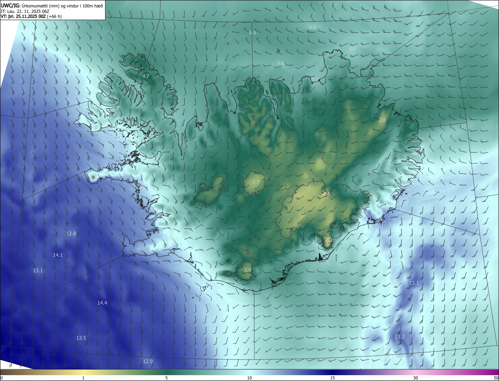Pick the 8.0 label nearest the top edge
Image resolution: width=499 pixels, height=381 pixels.
pyautogui.click(x=313, y=27)
